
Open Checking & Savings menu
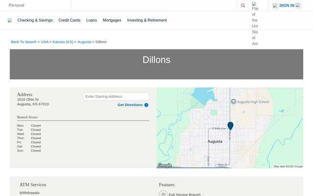(35, 20)
